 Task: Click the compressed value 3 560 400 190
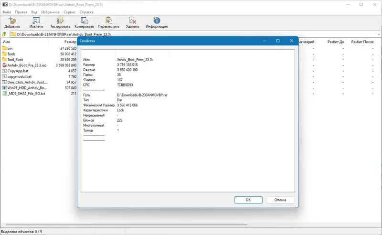pyautogui.click(x=127, y=70)
